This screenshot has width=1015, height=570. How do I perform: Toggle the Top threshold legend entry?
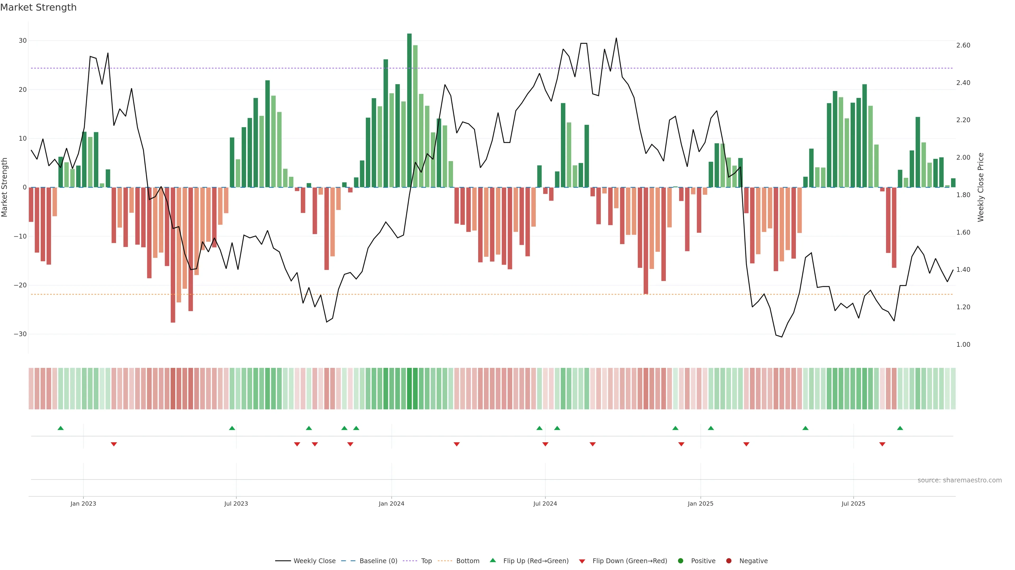(426, 561)
